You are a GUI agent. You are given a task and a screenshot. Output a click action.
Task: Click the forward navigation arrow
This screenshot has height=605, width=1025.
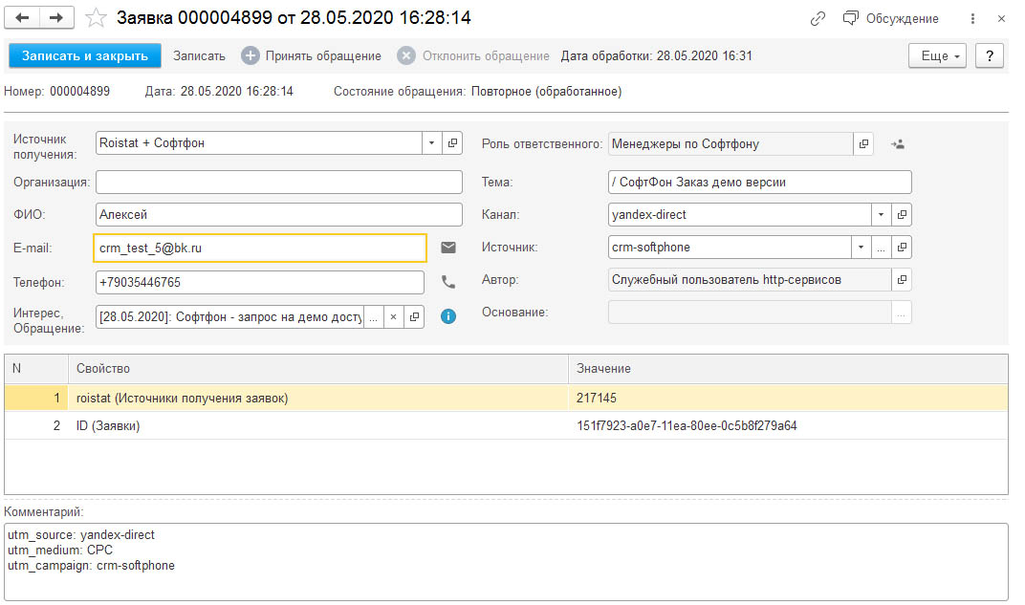pos(55,18)
